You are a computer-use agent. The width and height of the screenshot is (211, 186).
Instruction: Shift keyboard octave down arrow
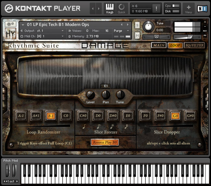tap(4, 181)
